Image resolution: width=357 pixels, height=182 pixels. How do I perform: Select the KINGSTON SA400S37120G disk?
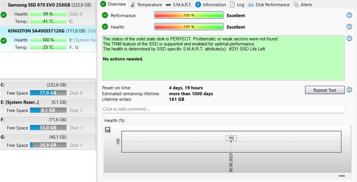48,39
